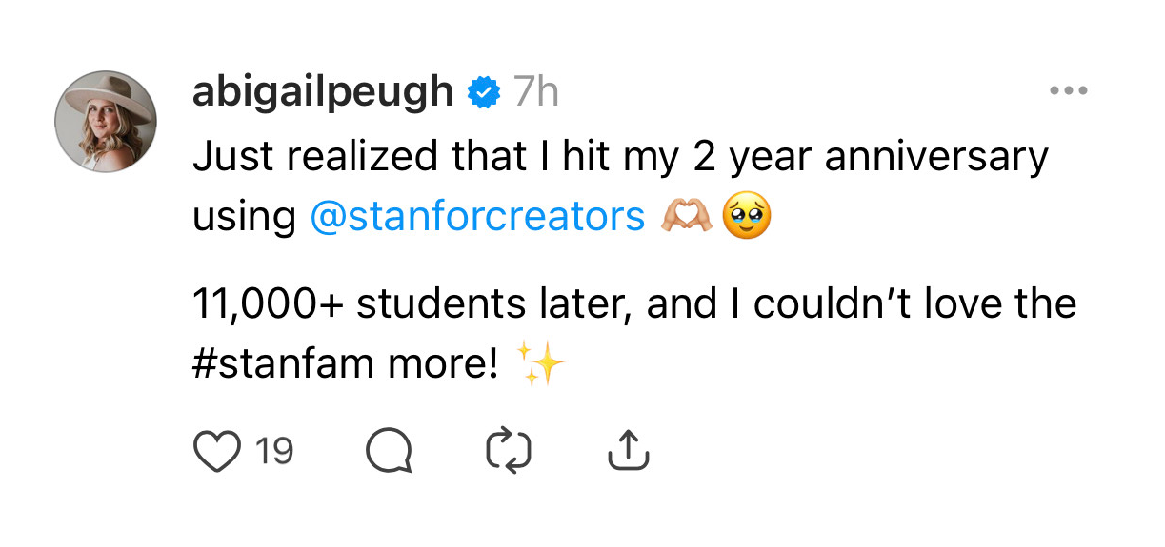Click the teary-eyed face emoji
This screenshot has width=1165, height=547.
tap(747, 218)
